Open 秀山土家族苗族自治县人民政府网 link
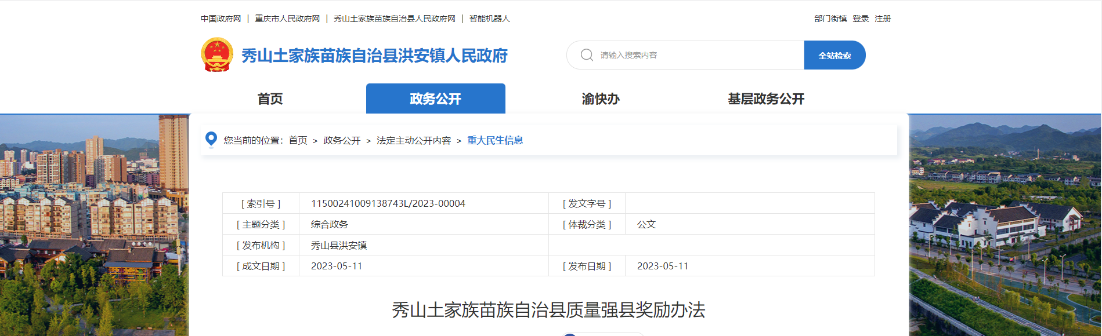The height and width of the screenshot is (336, 1102). 395,19
